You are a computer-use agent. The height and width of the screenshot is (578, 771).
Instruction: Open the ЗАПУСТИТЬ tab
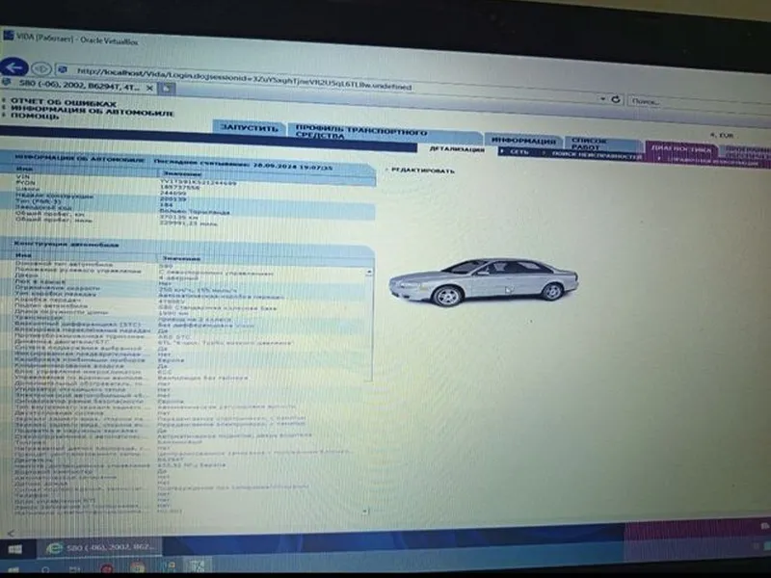tap(250, 128)
